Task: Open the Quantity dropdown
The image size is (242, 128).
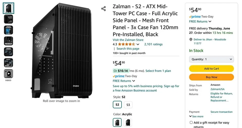Action: pos(211,59)
